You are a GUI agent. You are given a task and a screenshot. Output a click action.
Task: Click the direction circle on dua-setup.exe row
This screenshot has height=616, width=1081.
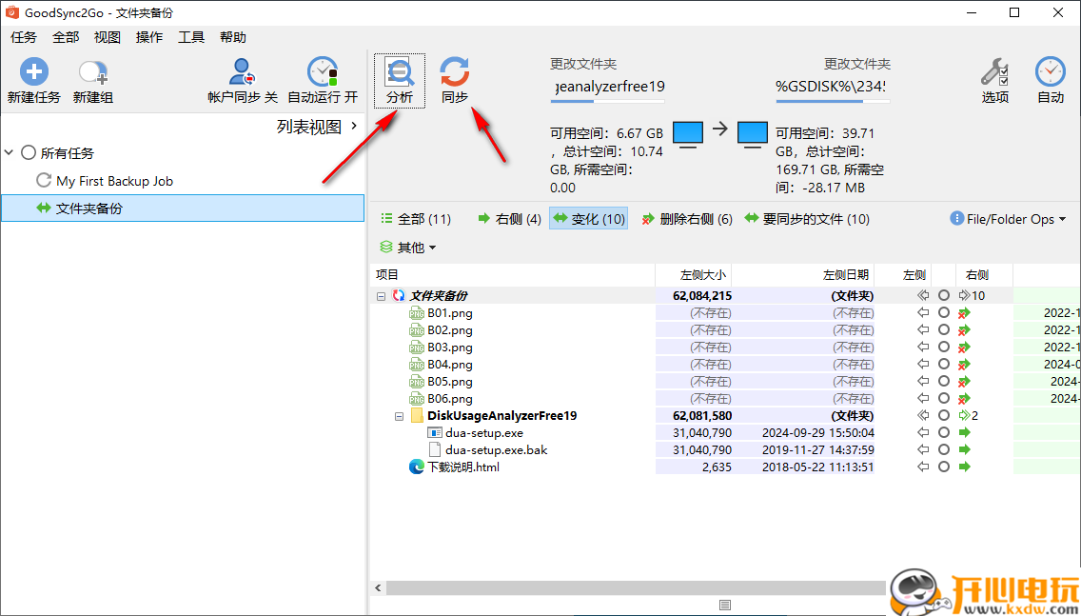point(943,432)
